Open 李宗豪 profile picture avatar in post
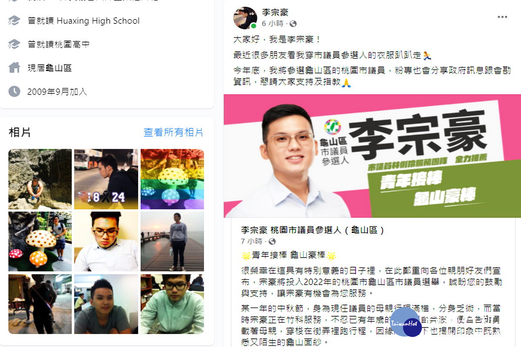 tap(245, 18)
